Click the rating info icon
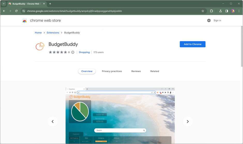The image size is (243, 144). [x=73, y=52]
